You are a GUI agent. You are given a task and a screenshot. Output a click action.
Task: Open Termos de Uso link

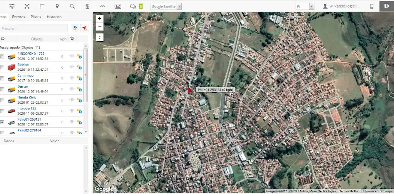[x=349, y=191]
